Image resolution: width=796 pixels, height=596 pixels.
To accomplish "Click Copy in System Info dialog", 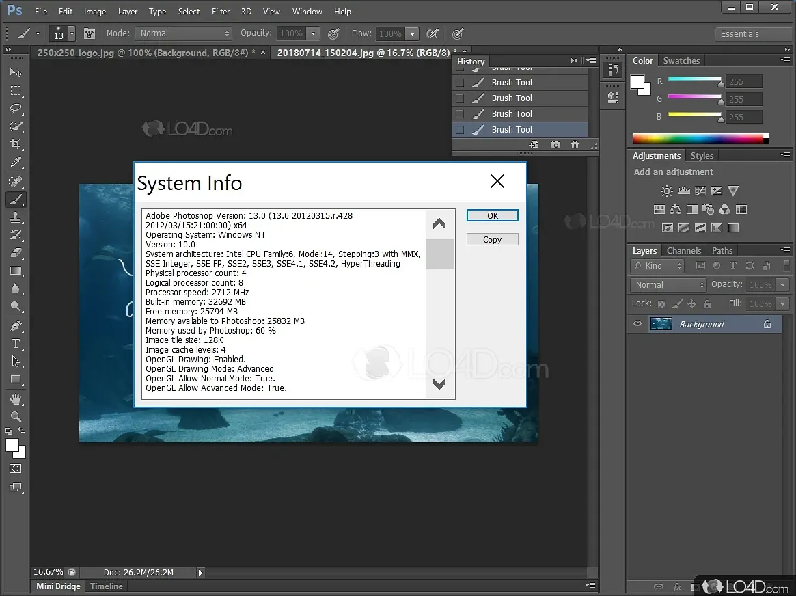I will [493, 240].
